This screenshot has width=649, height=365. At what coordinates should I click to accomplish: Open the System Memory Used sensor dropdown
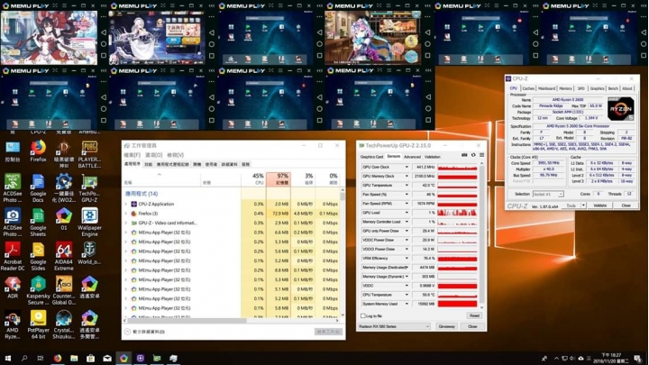407,304
